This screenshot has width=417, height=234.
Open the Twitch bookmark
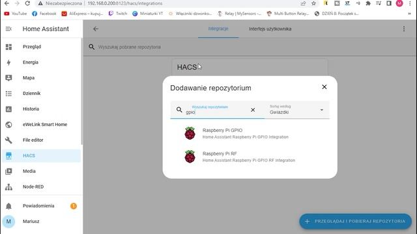point(118,14)
